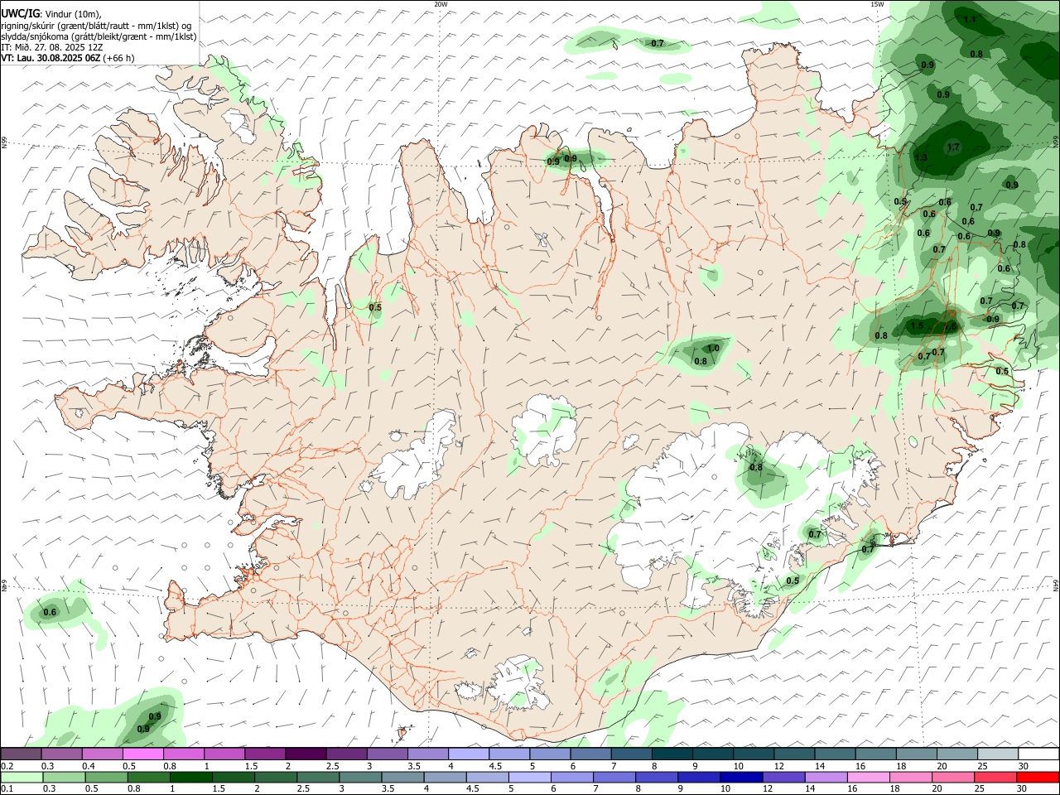Image resolution: width=1060 pixels, height=795 pixels.
Task: Select the initial time 'IT: Mið. 27. 08. 2025 12Z'
Action: pos(52,47)
